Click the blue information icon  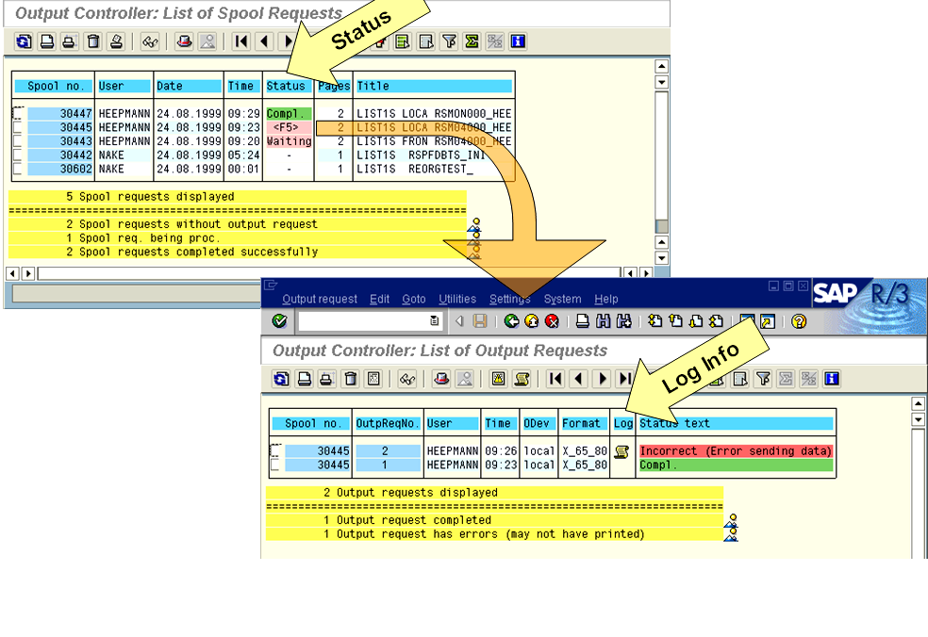coord(517,41)
